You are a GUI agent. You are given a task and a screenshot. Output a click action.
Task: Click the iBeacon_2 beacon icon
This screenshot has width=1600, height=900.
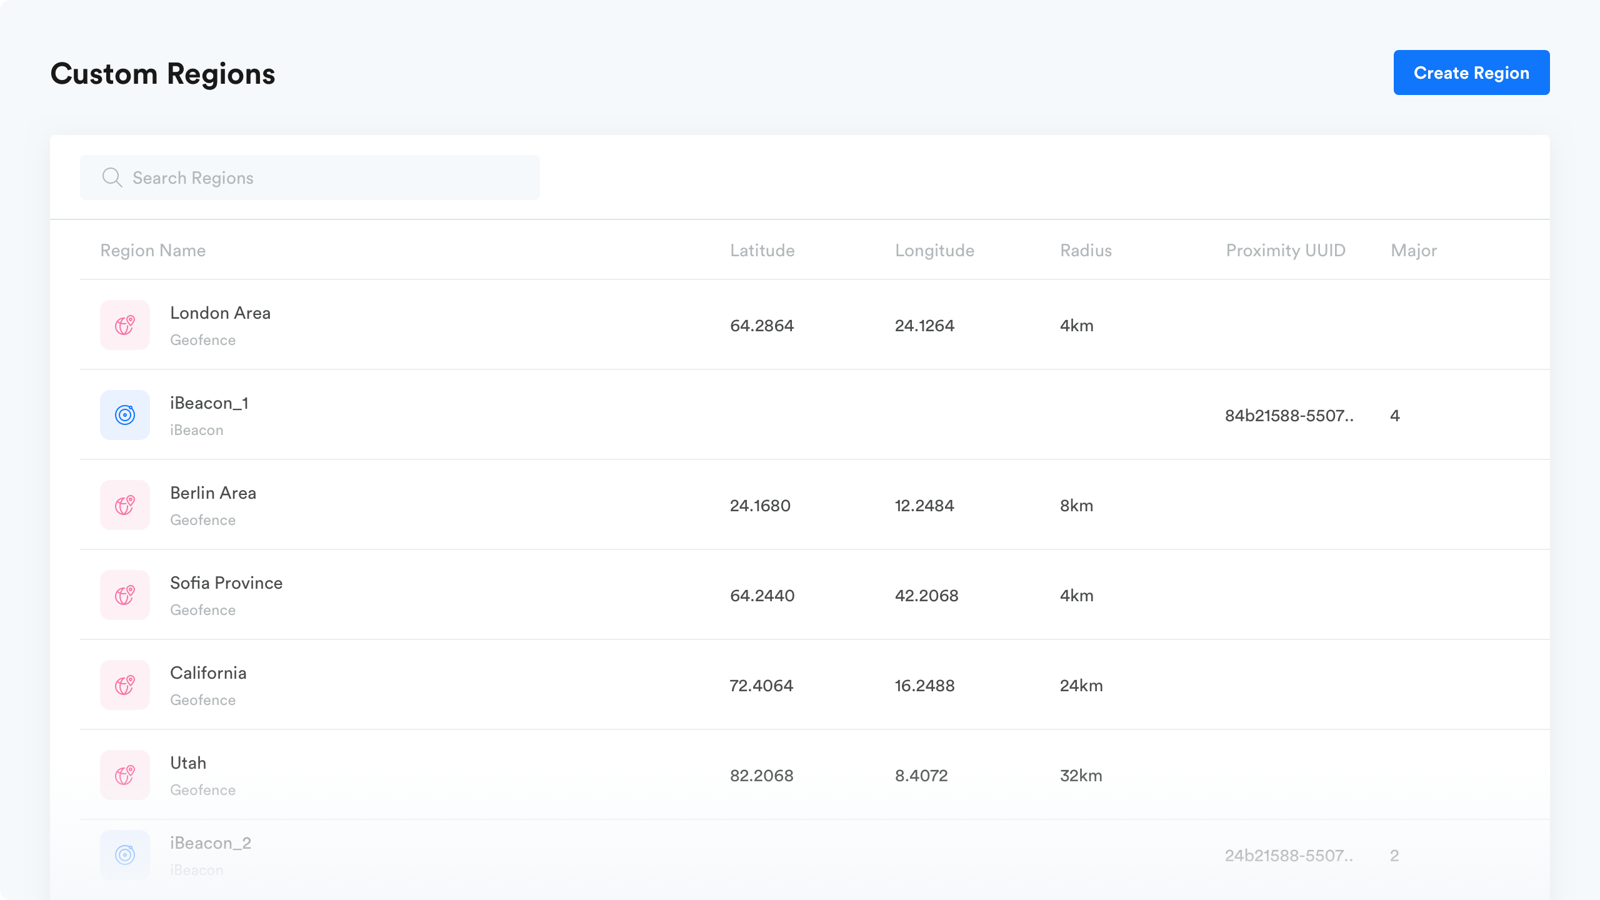(125, 854)
